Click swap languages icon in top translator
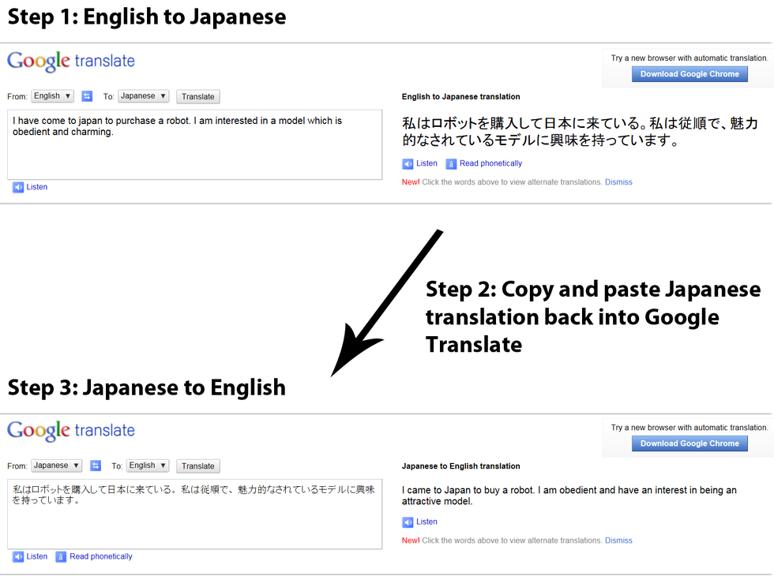 point(87,96)
